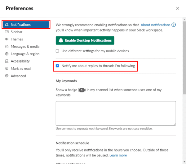Click the keywords comma separator hint text
The height and width of the screenshot is (164, 186).
click(104, 129)
